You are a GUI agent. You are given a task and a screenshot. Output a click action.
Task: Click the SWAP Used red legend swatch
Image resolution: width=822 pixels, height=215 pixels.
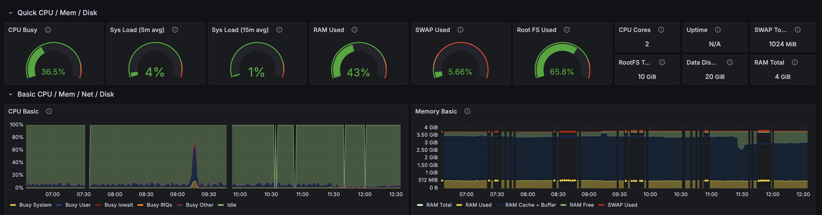602,205
